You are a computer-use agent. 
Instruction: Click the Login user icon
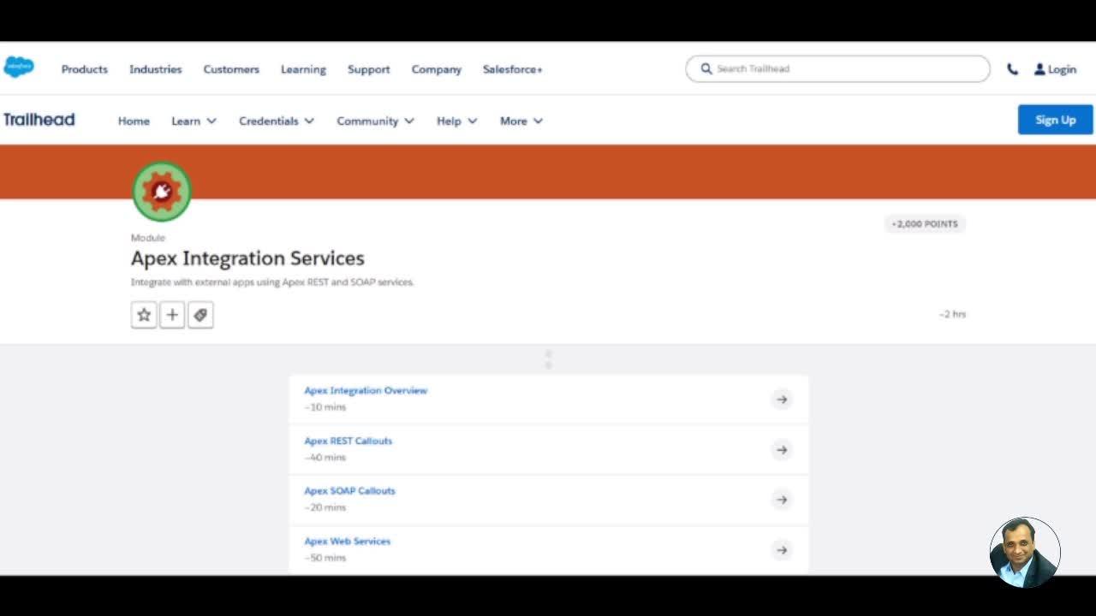coord(1039,69)
